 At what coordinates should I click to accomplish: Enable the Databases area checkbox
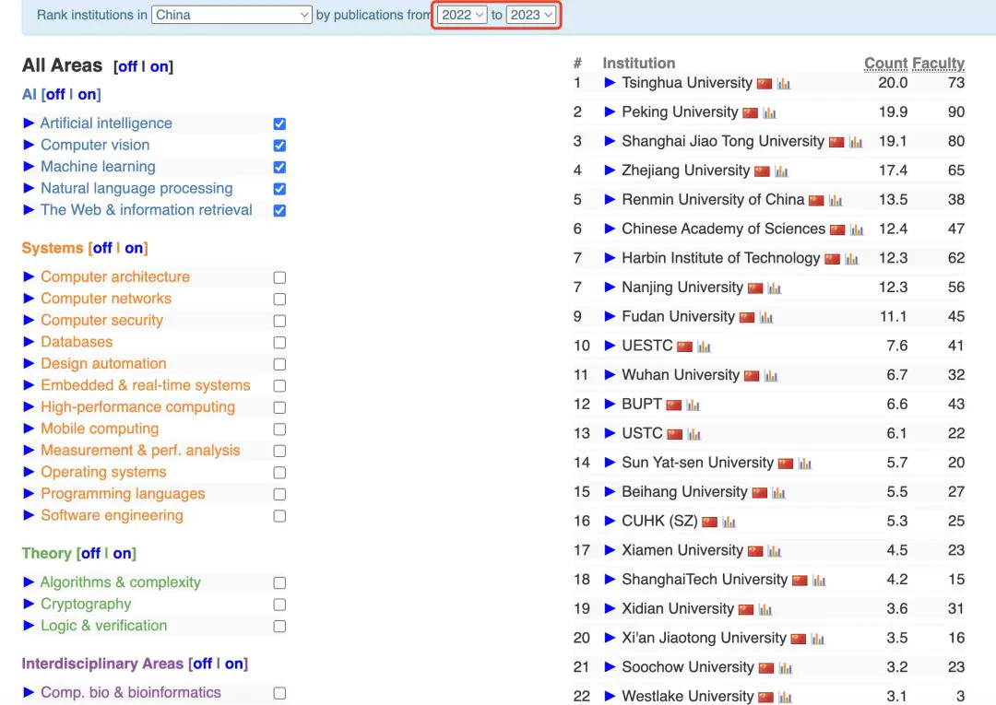coord(279,343)
